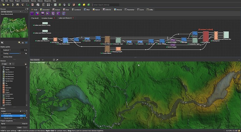Open the layout grid view icon
The width and height of the screenshot is (241, 132).
click(48, 5)
